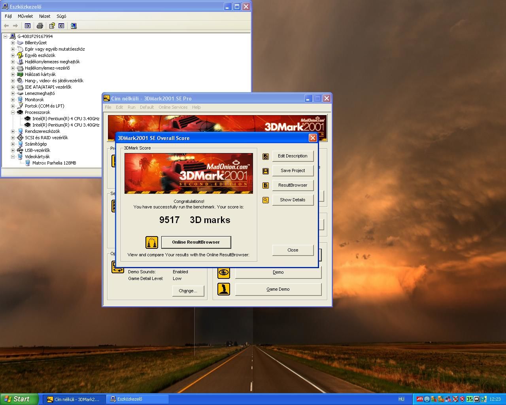This screenshot has height=405, width=506.
Task: Click the Demo eye icon in 3DMark window
Action: [224, 272]
